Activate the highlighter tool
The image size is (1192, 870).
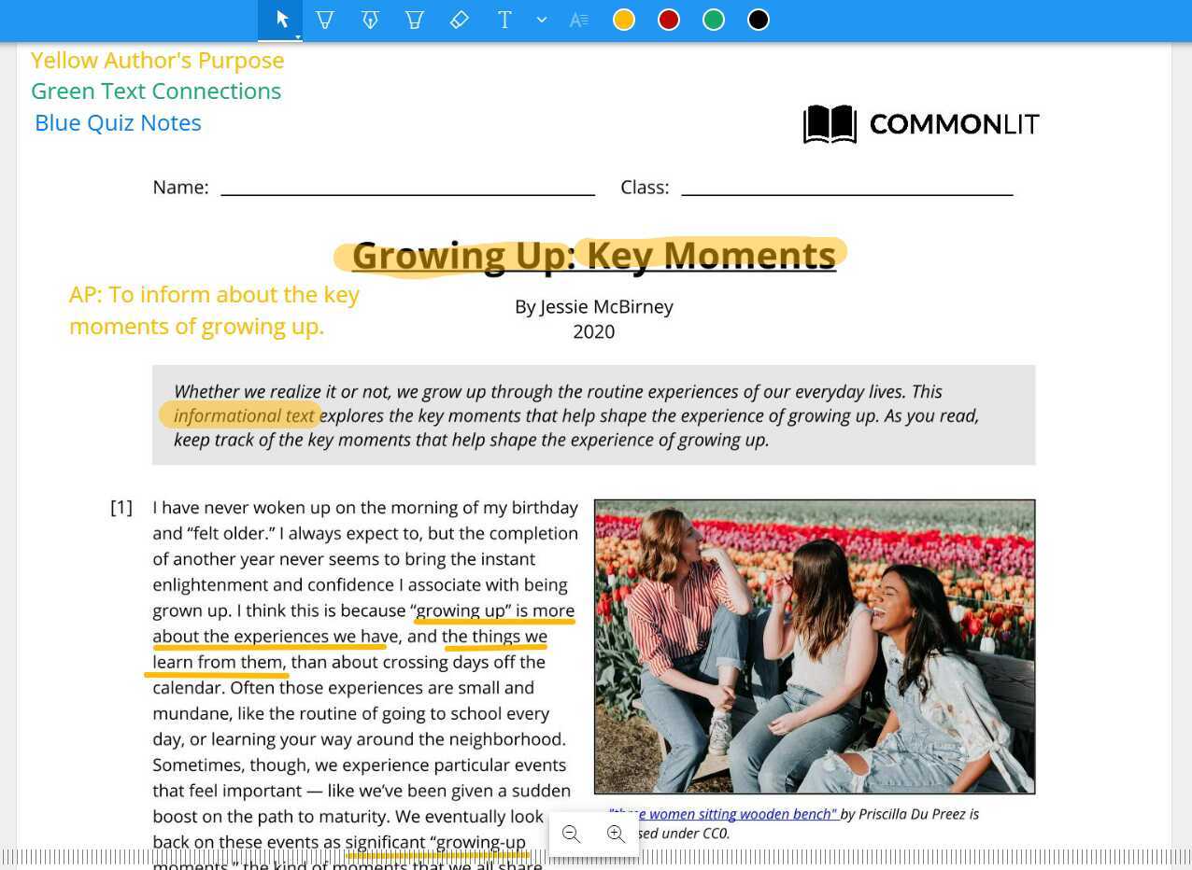[x=324, y=19]
